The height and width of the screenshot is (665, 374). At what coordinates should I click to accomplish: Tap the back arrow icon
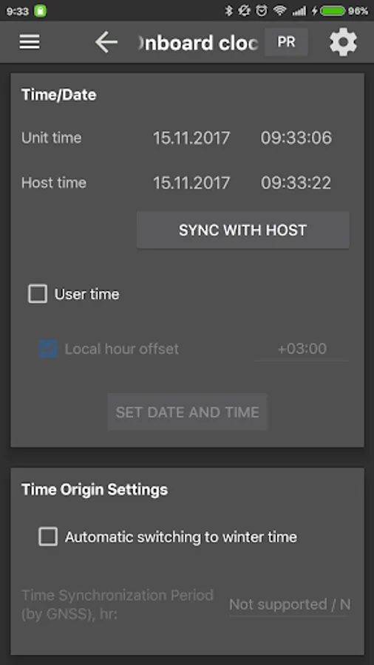tap(106, 42)
